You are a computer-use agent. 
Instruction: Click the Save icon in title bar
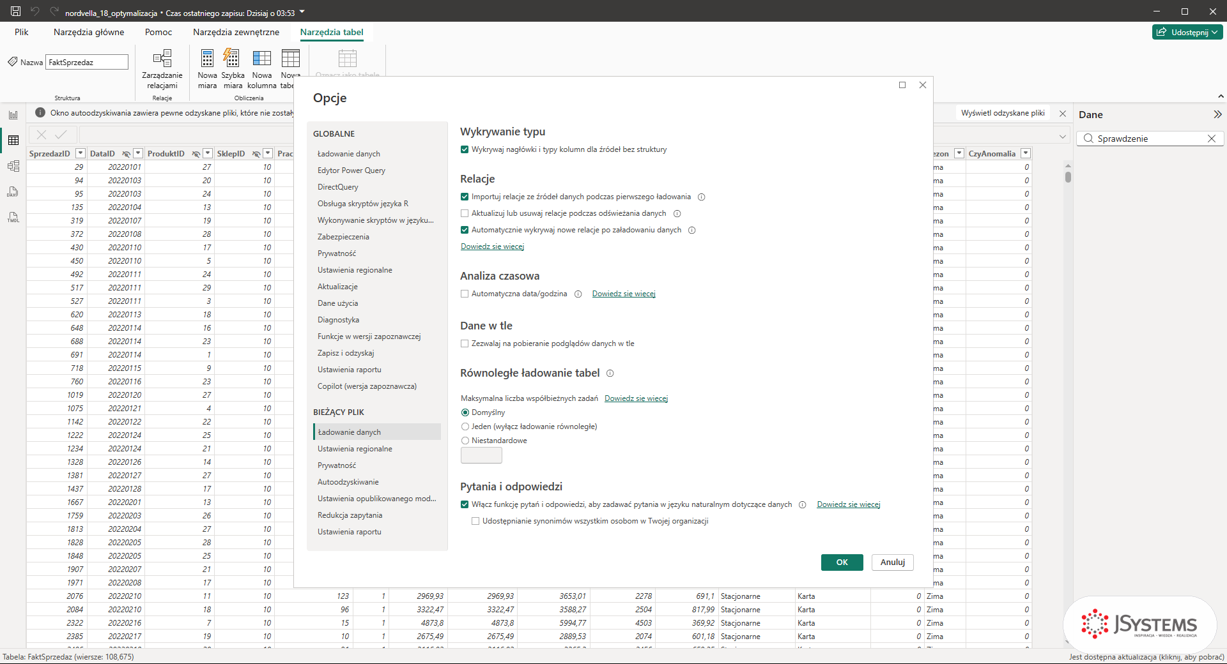tap(16, 11)
